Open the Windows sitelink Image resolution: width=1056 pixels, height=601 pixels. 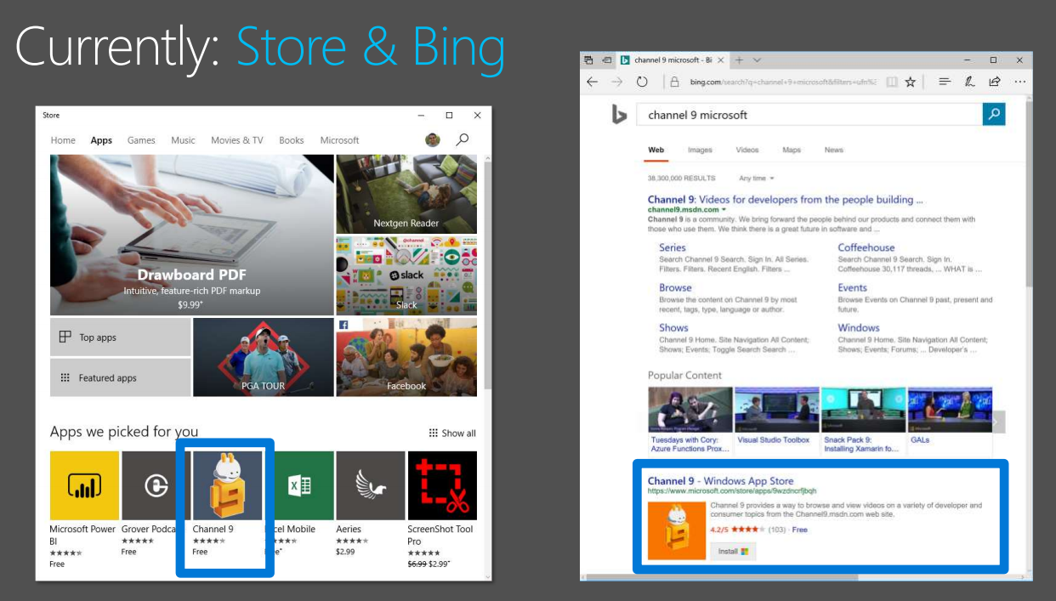click(859, 327)
